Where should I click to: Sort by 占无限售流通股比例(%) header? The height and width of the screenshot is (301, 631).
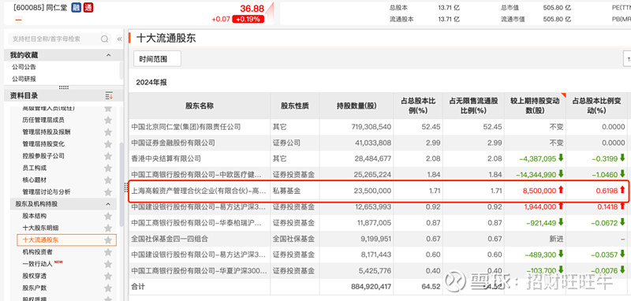click(473, 106)
